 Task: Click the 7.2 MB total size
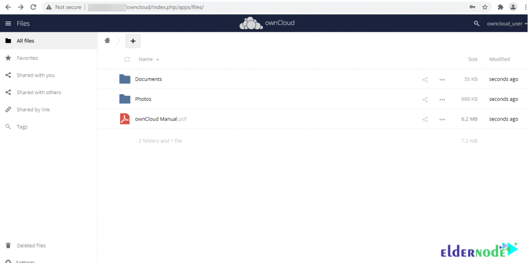pos(469,141)
